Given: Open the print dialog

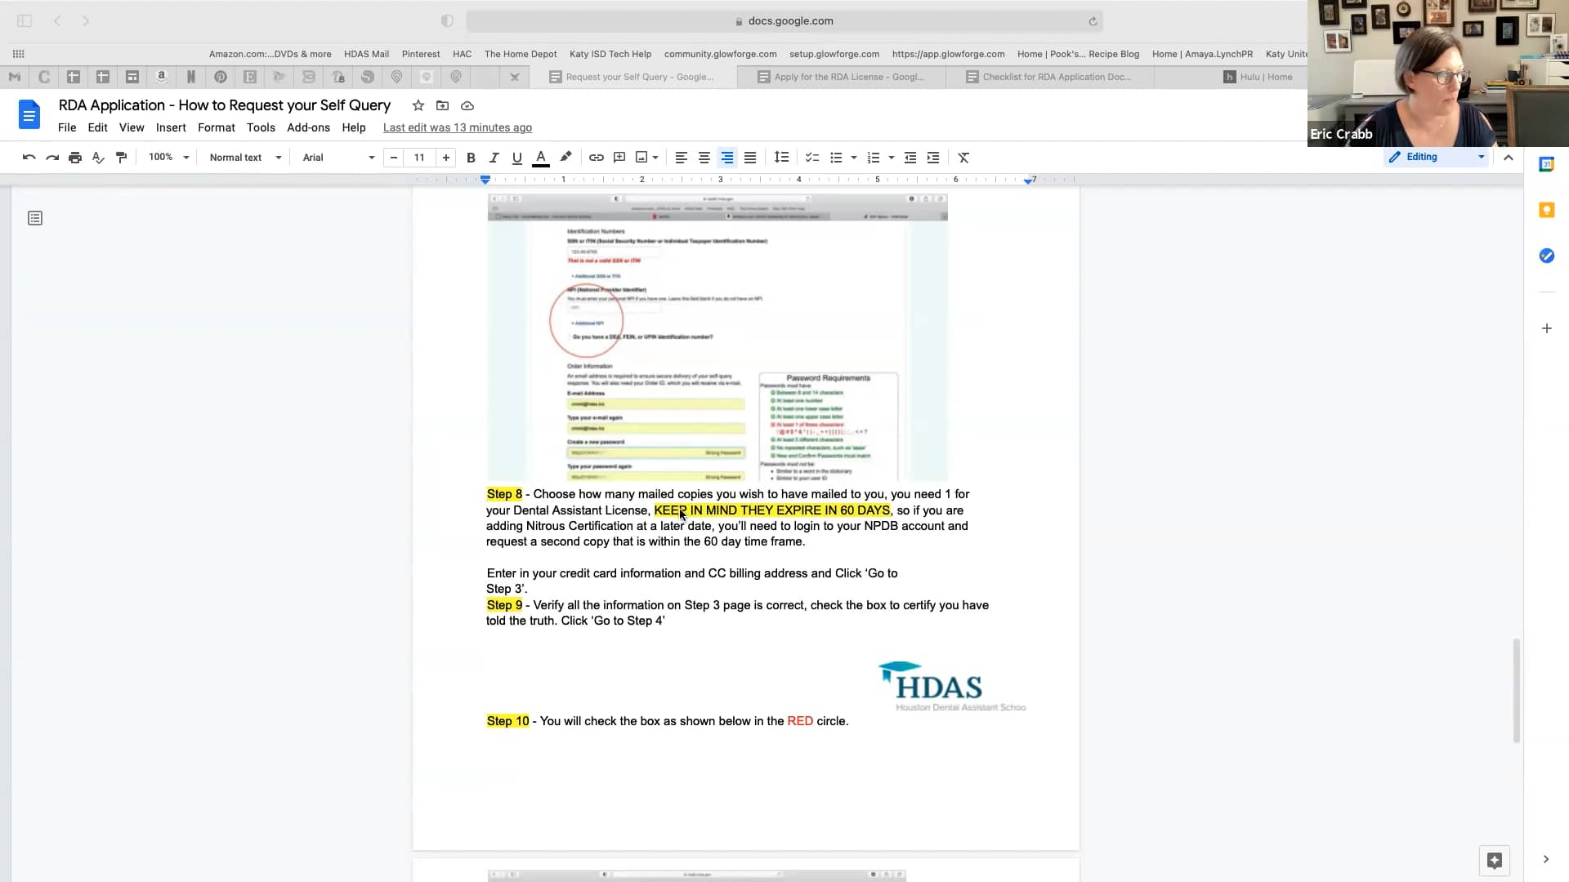Looking at the screenshot, I should (x=75, y=158).
